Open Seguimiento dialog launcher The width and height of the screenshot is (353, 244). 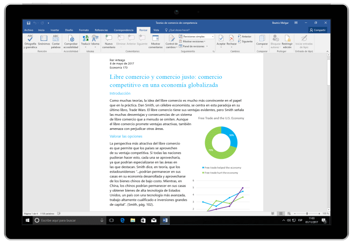214,52
